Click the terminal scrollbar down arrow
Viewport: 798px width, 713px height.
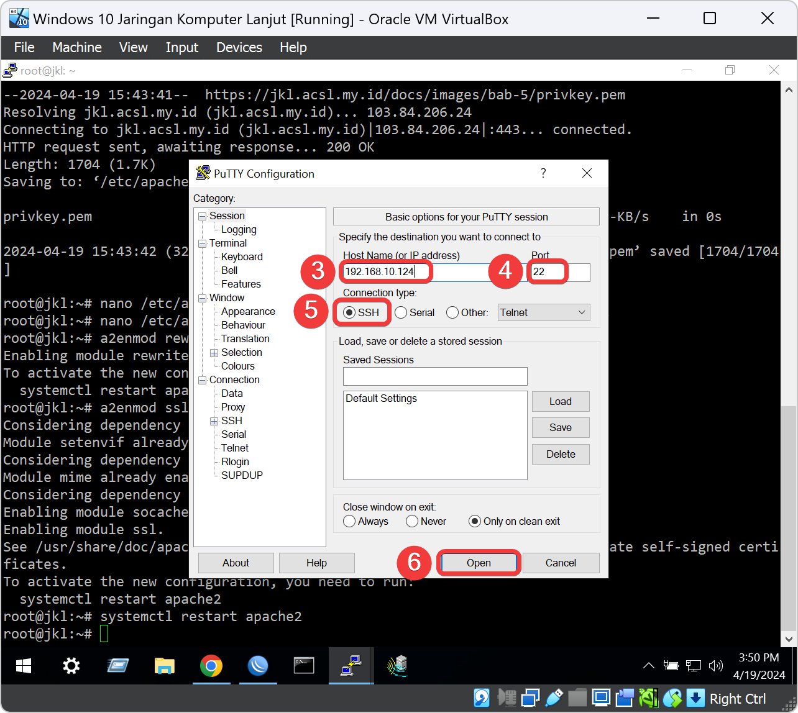(789, 639)
